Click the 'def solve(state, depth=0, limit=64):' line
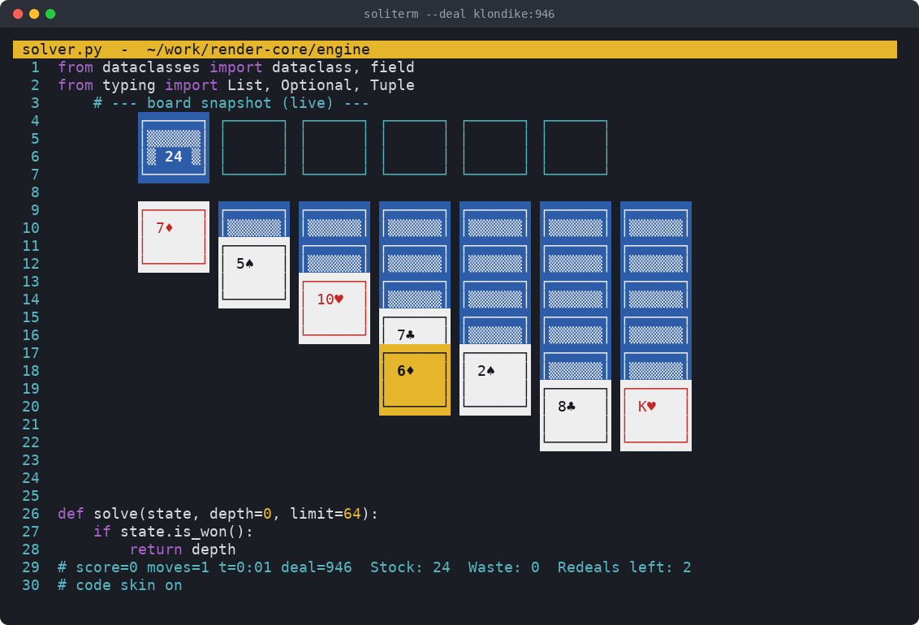Viewport: 919px width, 625px height. 218,514
